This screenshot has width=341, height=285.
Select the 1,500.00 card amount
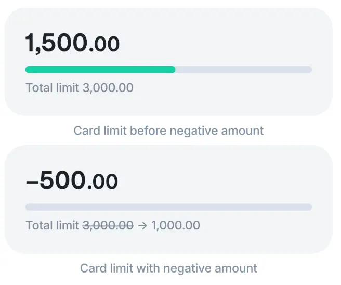[x=72, y=44]
